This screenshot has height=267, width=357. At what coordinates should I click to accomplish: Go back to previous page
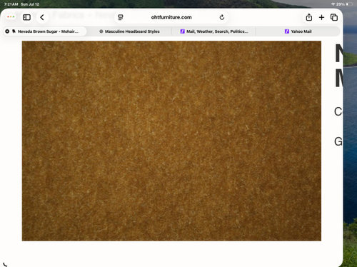[x=42, y=17]
